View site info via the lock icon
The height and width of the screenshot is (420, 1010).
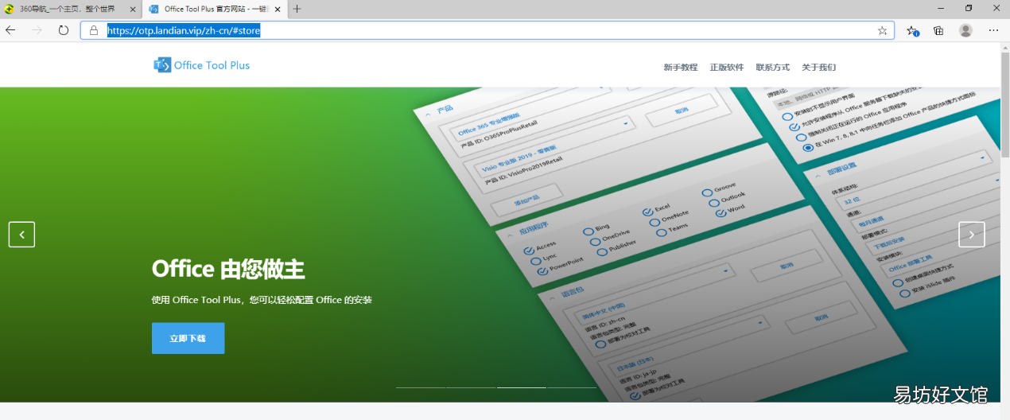click(x=93, y=31)
